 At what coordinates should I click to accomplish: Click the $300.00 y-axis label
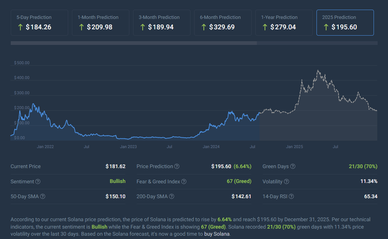pyautogui.click(x=22, y=93)
